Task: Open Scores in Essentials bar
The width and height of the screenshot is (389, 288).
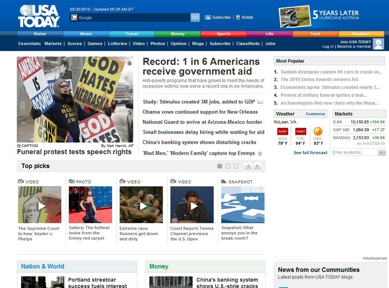Action: [x=75, y=44]
